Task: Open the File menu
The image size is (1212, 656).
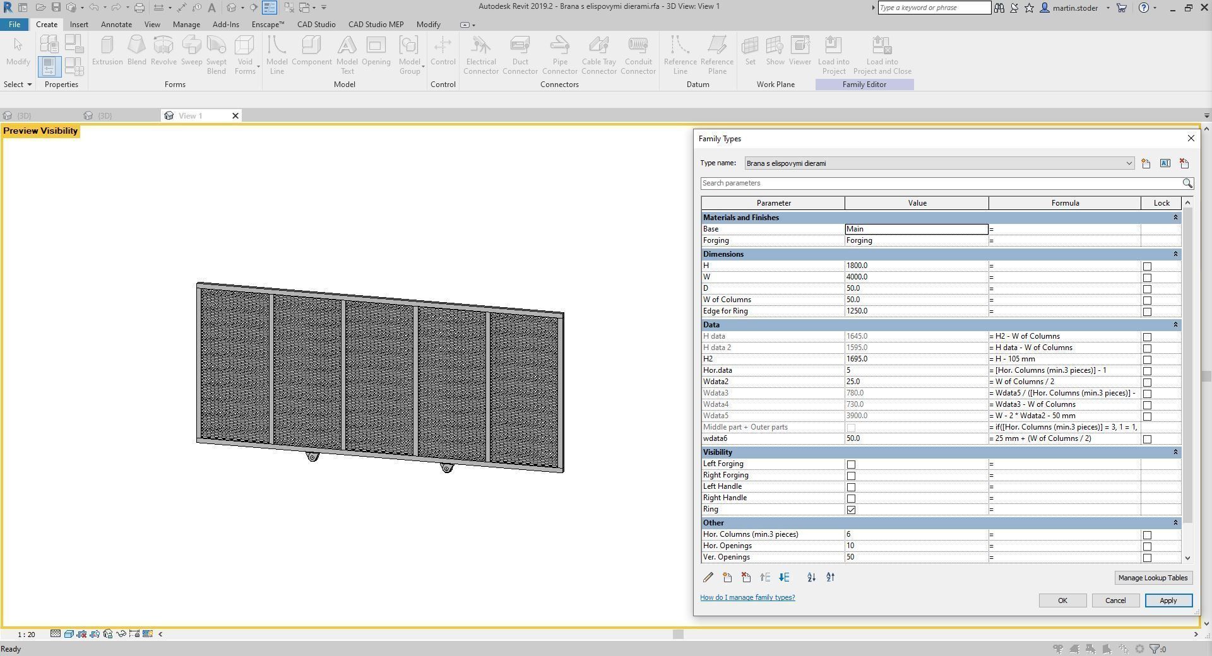Action: click(14, 25)
